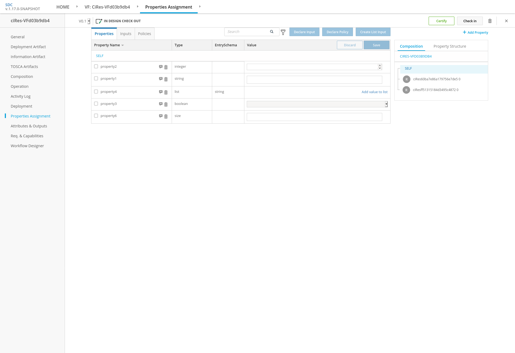This screenshot has height=353, width=515.
Task: Open Workflow Designer in the sidebar
Action: (27, 146)
